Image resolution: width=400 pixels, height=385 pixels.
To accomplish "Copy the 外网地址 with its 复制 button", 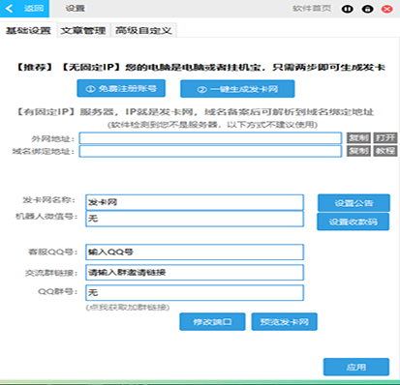I will click(x=358, y=138).
